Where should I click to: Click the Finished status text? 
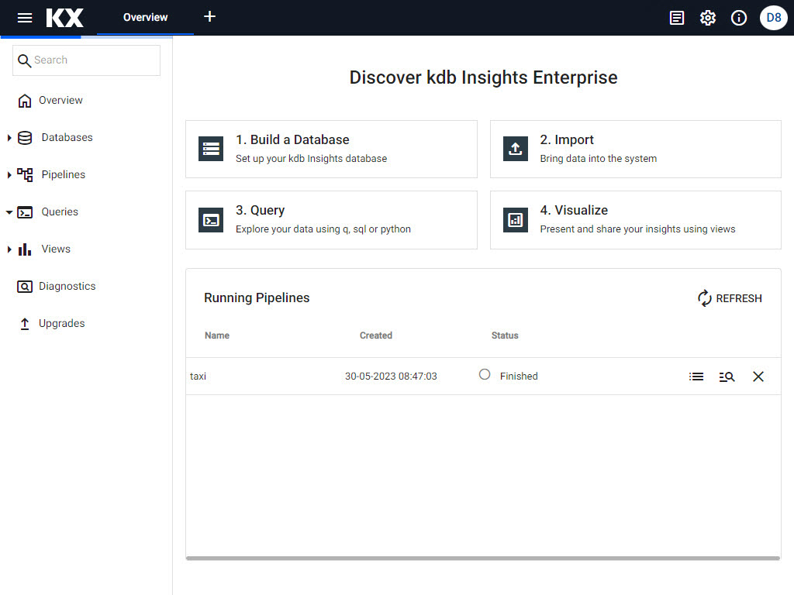519,377
